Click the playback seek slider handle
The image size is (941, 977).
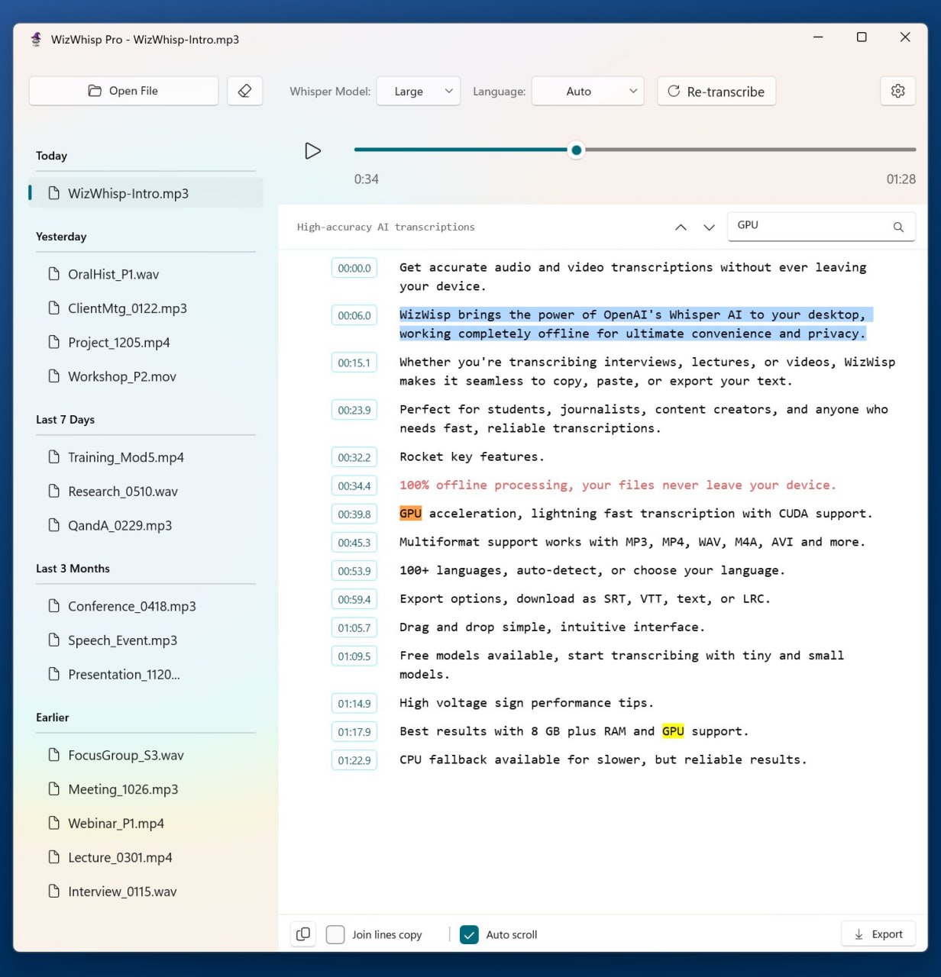pos(576,150)
